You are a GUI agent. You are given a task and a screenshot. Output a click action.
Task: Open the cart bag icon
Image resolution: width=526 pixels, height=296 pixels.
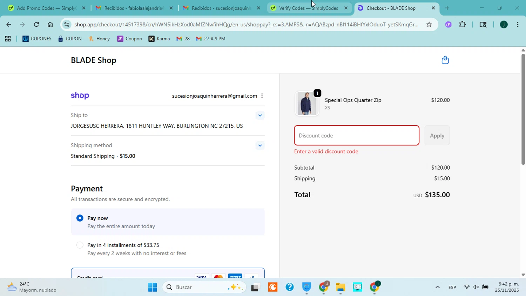pyautogui.click(x=445, y=60)
